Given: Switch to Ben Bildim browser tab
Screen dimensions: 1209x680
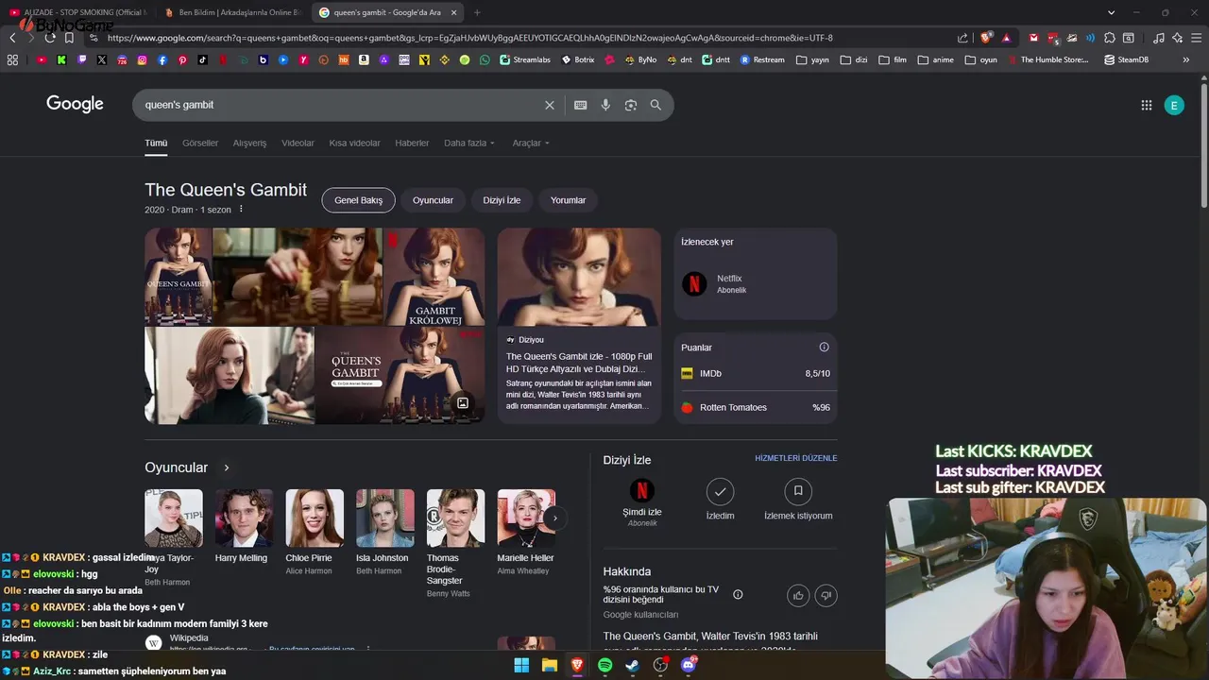Looking at the screenshot, I should pyautogui.click(x=231, y=12).
